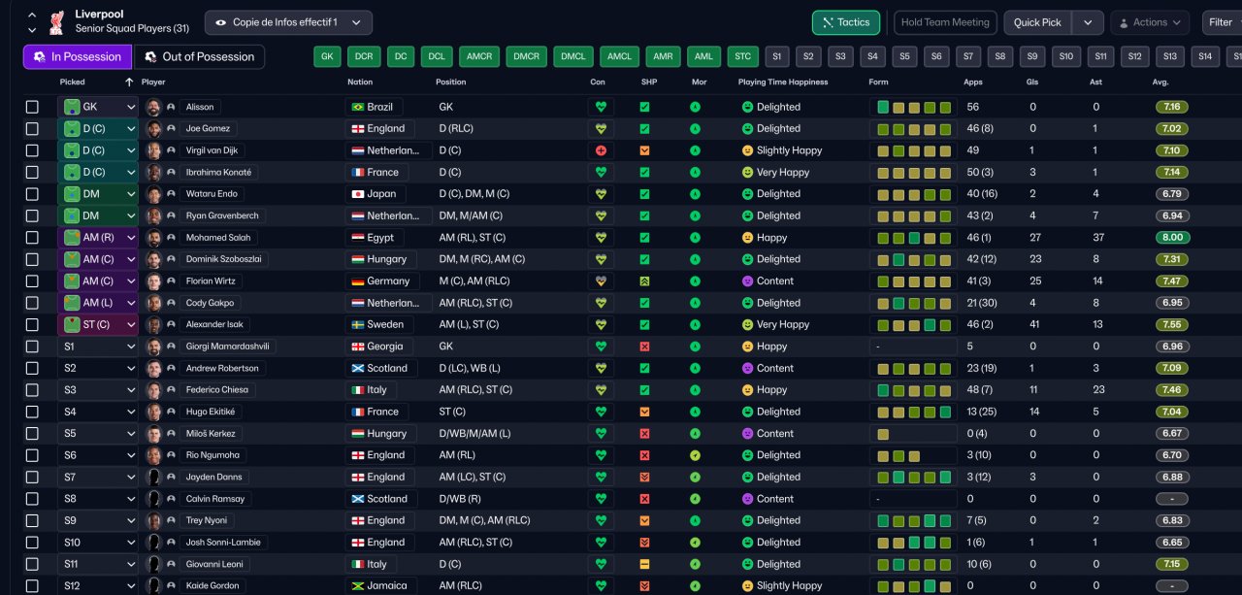Image resolution: width=1242 pixels, height=595 pixels.
Task: Click the Liverpool club crest
Action: pos(57,21)
